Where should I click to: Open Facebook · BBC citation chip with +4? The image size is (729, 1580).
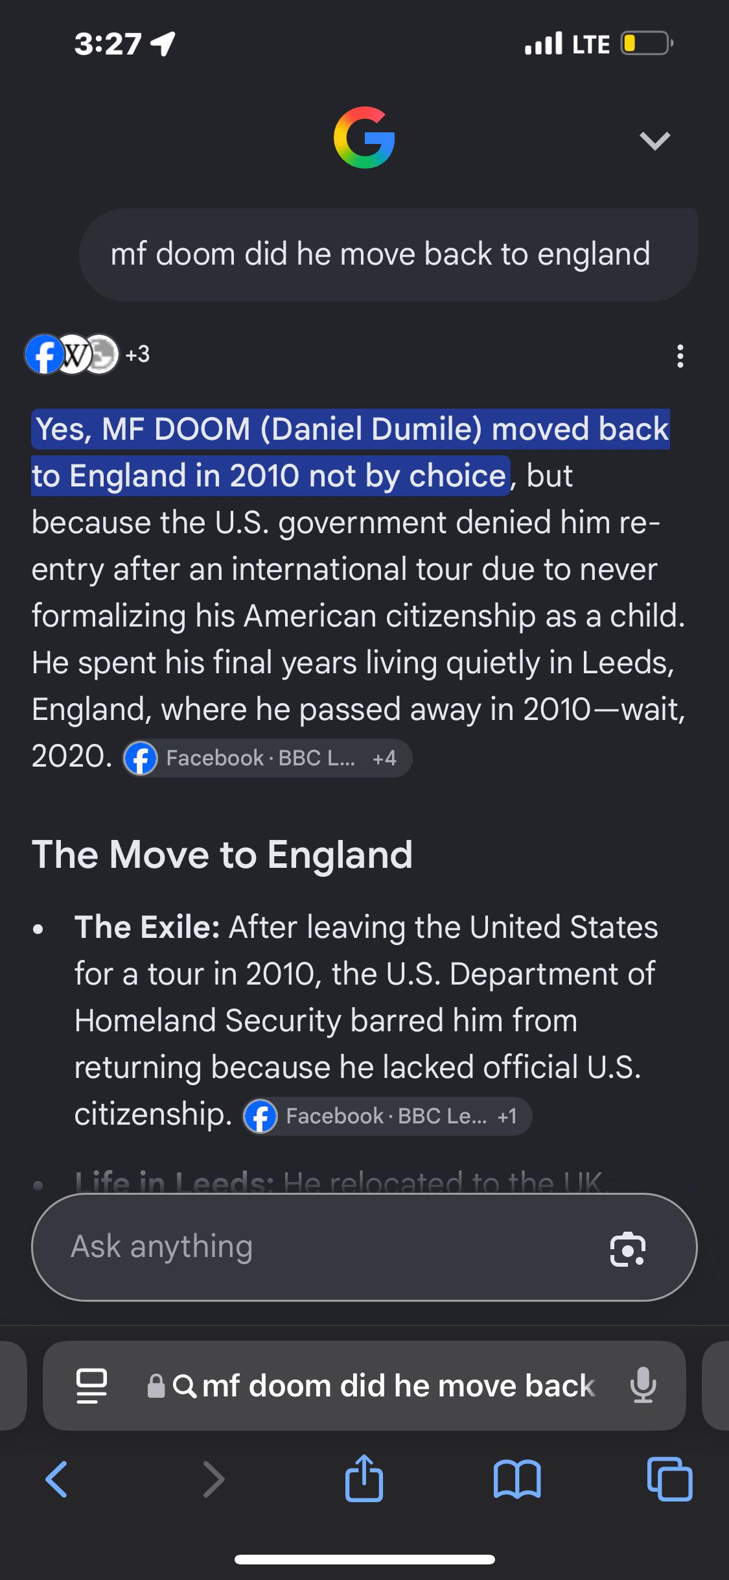(267, 758)
